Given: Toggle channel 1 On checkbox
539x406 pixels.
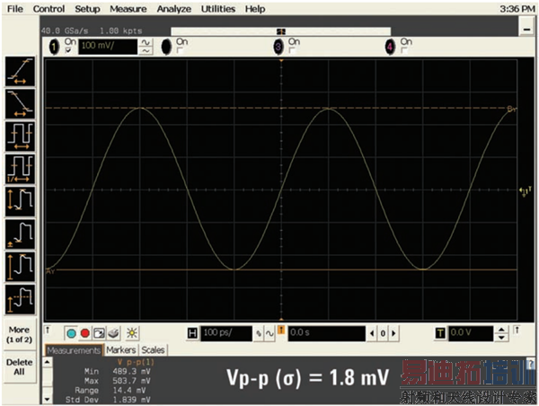Looking at the screenshot, I should [x=69, y=50].
